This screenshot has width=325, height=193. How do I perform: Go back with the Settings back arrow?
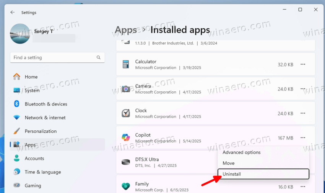(x=13, y=13)
